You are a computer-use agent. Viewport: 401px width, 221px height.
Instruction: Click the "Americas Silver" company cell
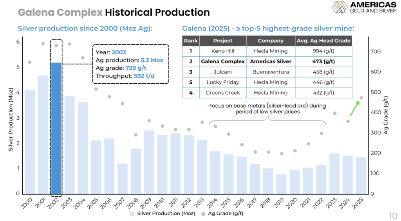tap(271, 61)
